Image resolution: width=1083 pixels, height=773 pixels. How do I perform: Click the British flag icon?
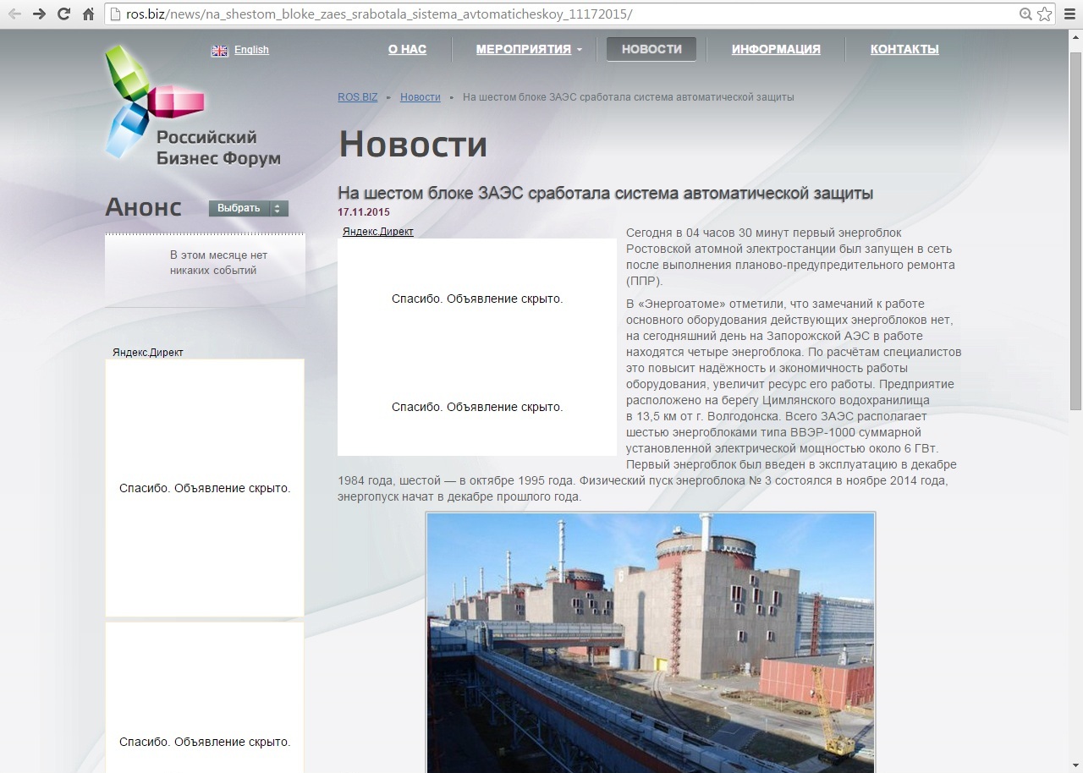220,51
